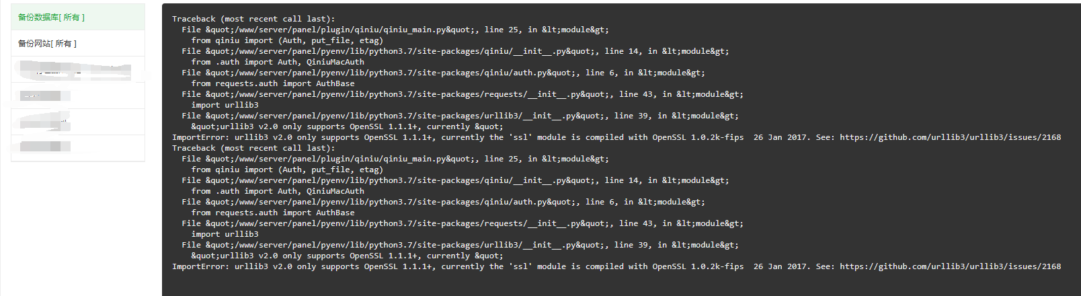Click the first urllib3/__init__.py line 39 entry

click(460, 116)
